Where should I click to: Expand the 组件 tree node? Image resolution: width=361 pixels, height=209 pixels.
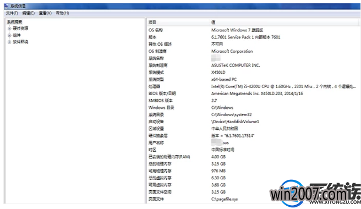point(9,35)
